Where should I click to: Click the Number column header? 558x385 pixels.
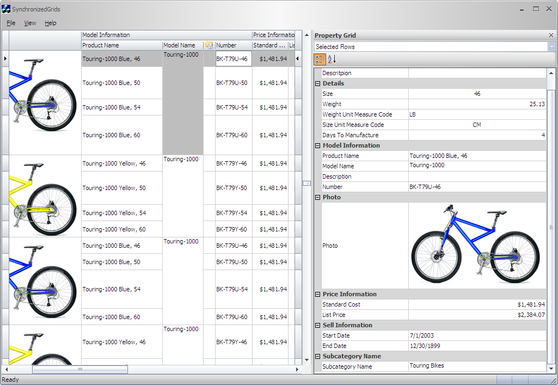(x=234, y=45)
